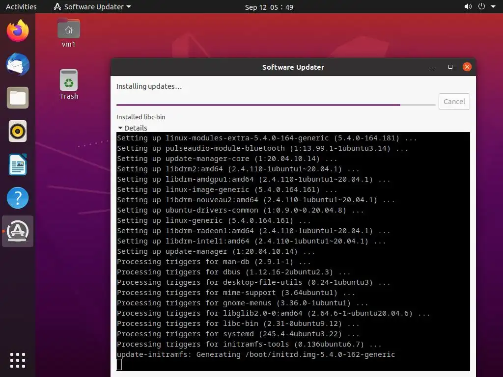This screenshot has height=377, width=503.
Task: Click the 'Installed libc-bin' status text
Action: click(141, 117)
